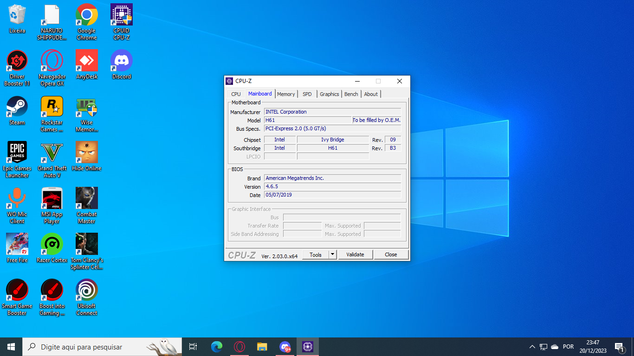Click the OneDrive cloud tray icon
The image size is (634, 356).
point(555,347)
